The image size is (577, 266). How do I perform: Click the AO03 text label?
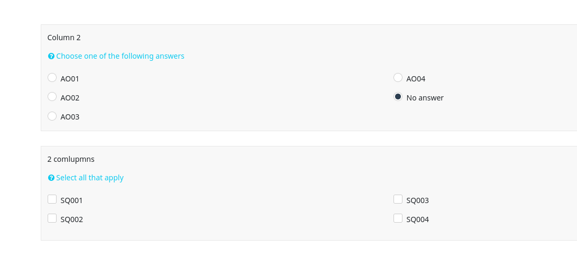coord(70,117)
